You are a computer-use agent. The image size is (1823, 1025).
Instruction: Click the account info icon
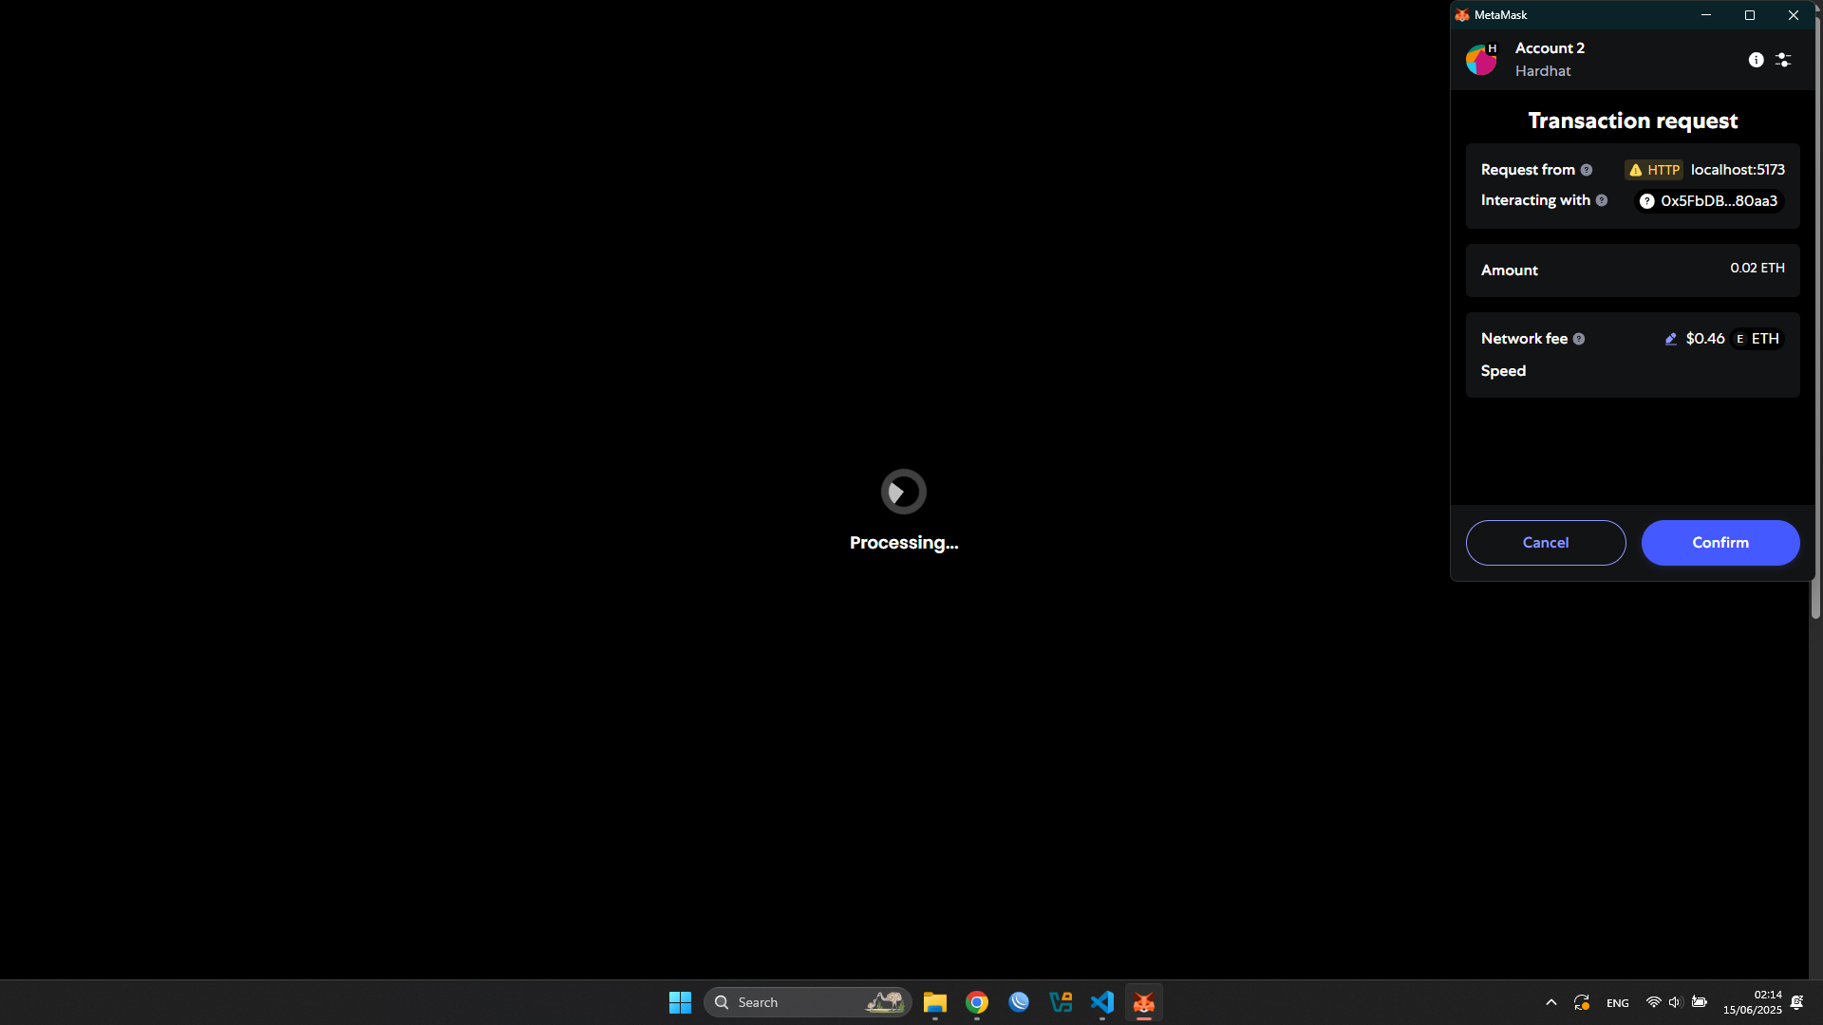pyautogui.click(x=1756, y=60)
